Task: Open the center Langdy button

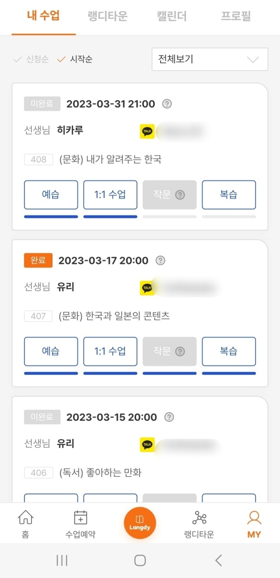Action: pyautogui.click(x=140, y=523)
